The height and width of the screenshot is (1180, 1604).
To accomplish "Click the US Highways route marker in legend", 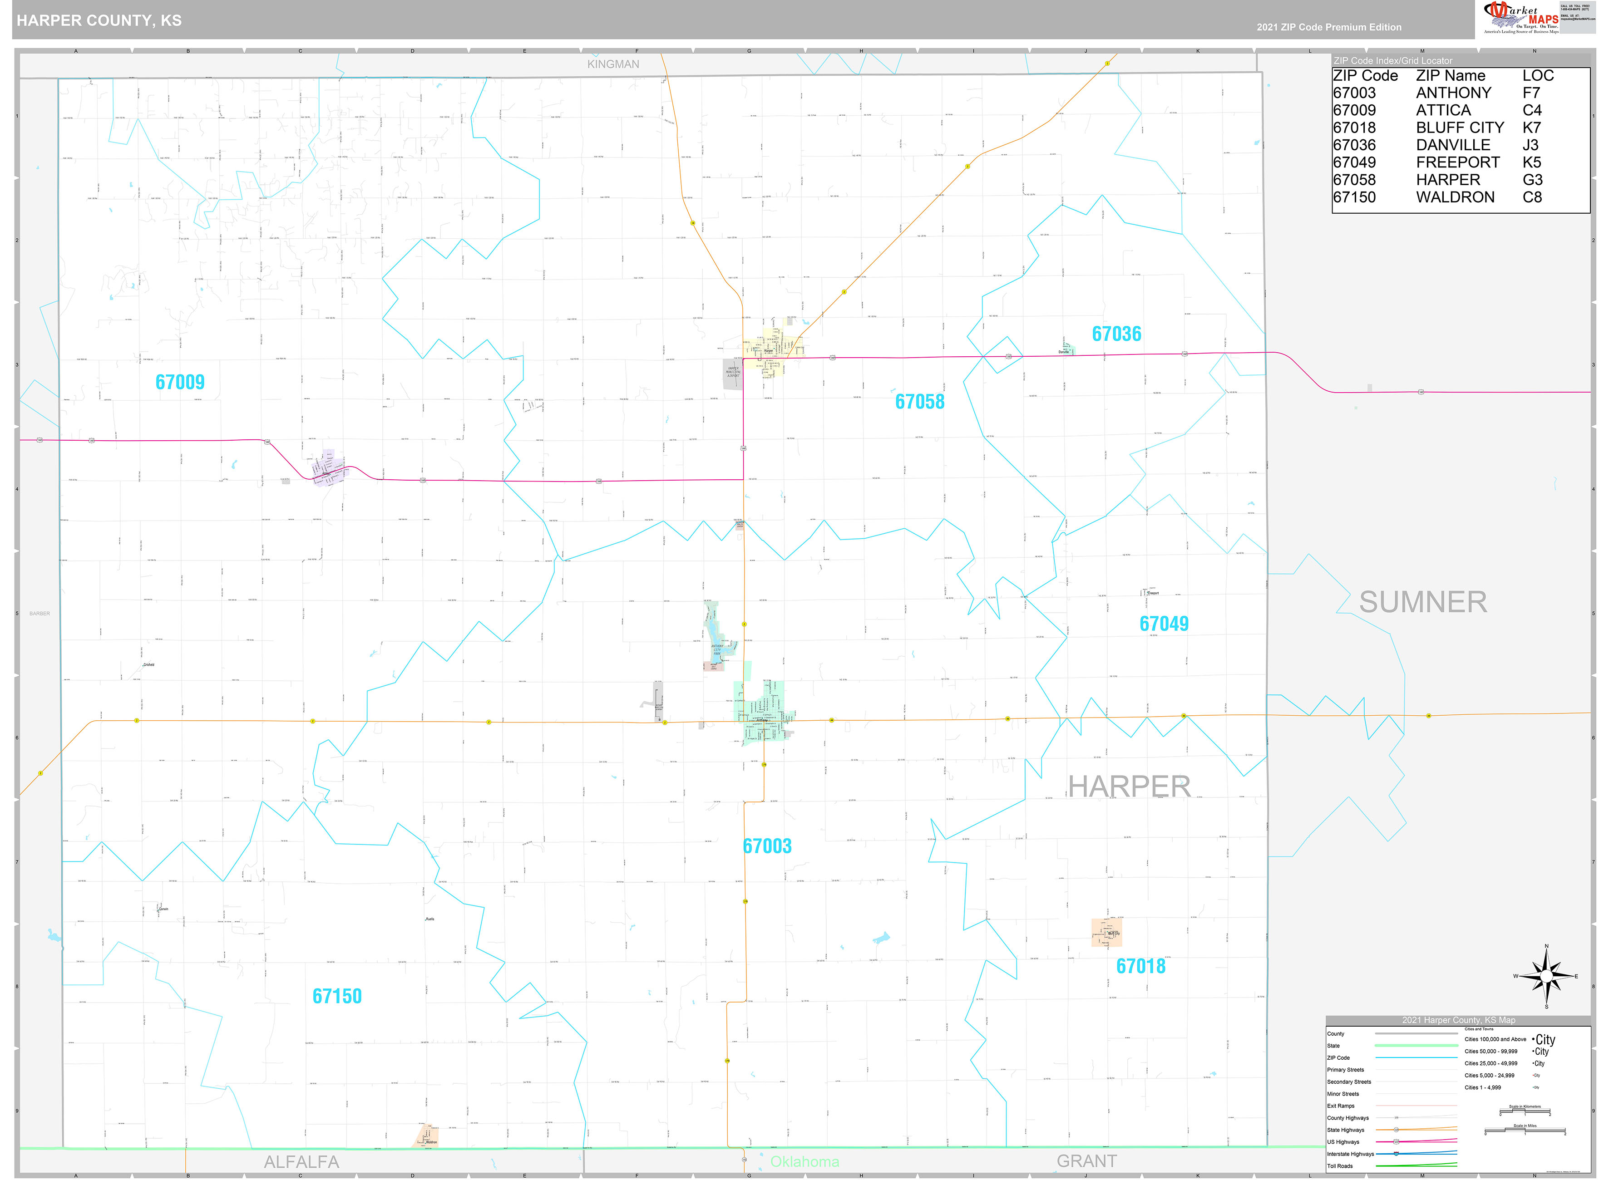I will click(1396, 1142).
